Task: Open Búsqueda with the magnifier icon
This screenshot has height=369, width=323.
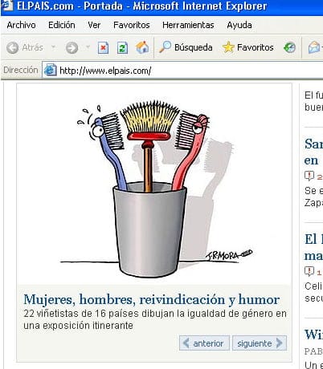Action: point(165,47)
